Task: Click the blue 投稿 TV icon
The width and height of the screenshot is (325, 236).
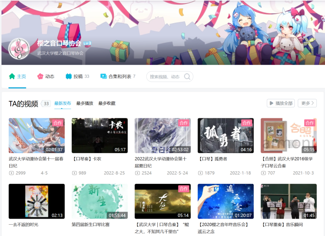Action: (x=69, y=76)
